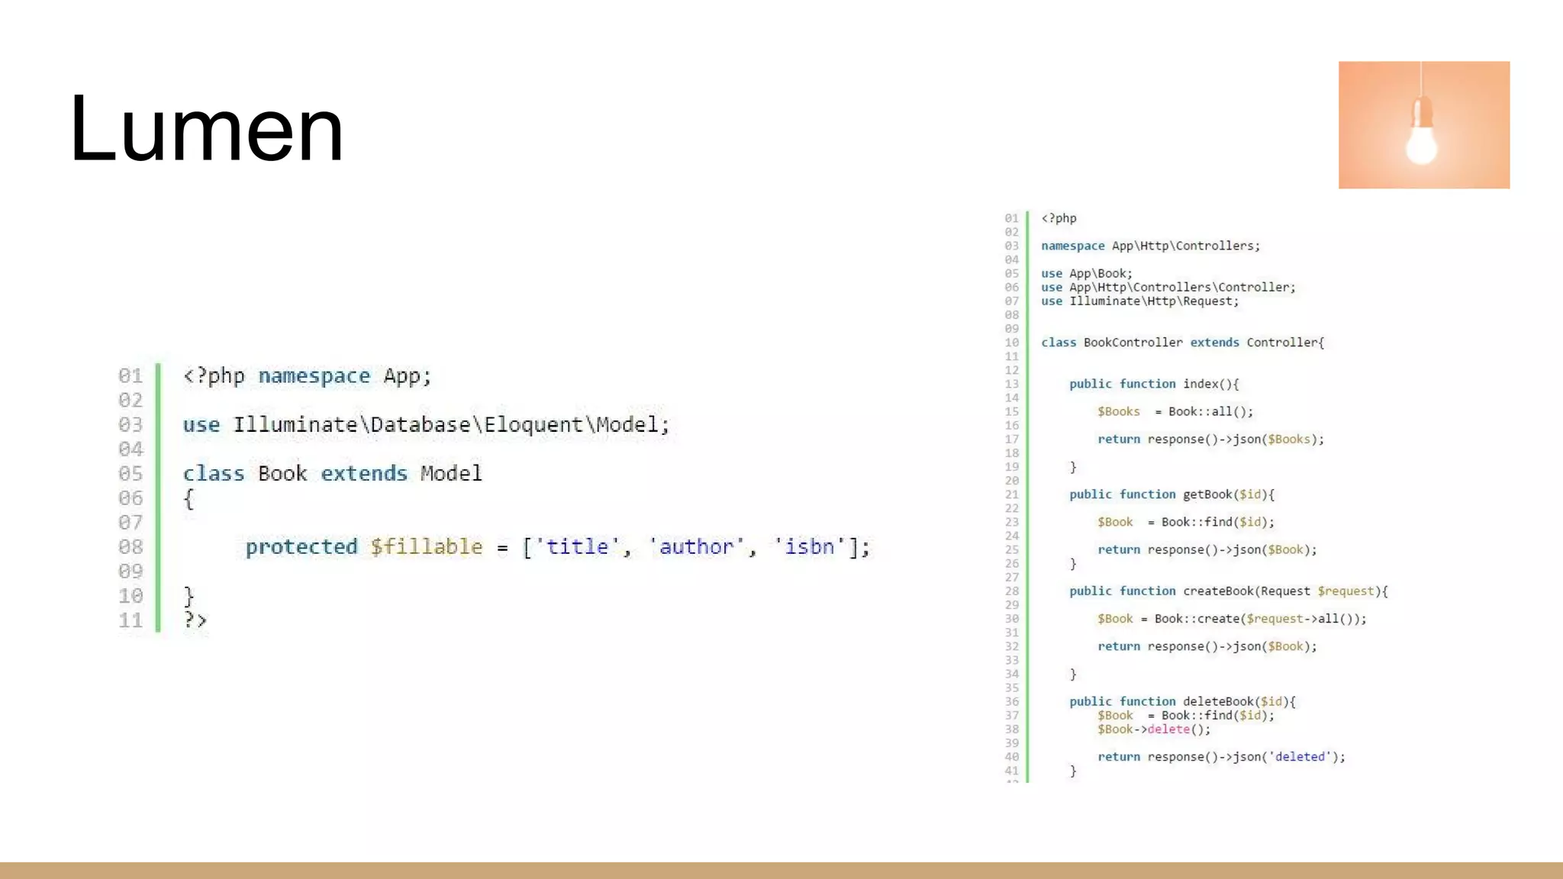Click the 'public function createBook' declaration

1228,591
